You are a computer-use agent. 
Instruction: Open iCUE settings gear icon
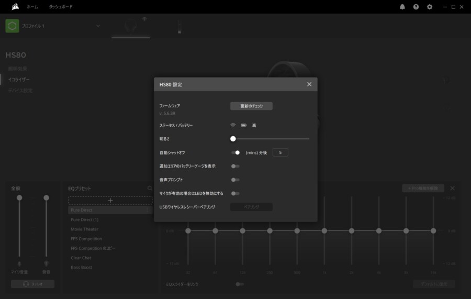430,7
